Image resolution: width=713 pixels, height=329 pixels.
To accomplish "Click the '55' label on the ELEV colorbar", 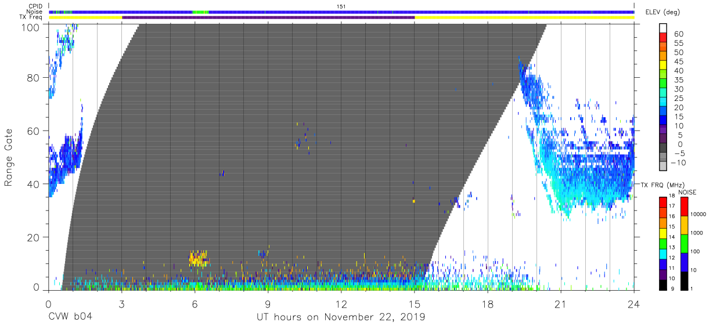I will (x=679, y=44).
